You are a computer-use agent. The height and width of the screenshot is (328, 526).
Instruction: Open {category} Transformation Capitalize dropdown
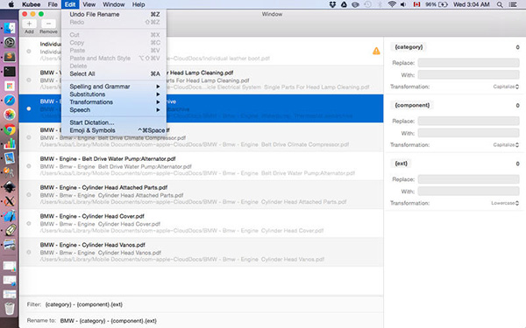click(x=506, y=87)
